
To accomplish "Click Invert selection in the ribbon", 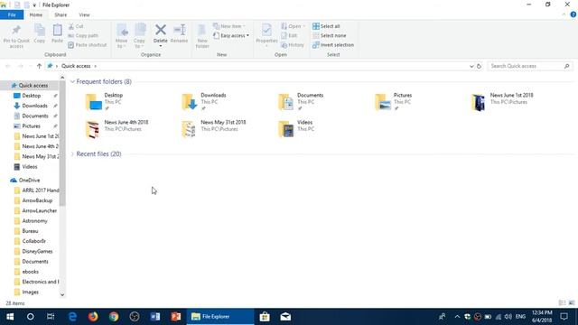I will click(x=333, y=45).
